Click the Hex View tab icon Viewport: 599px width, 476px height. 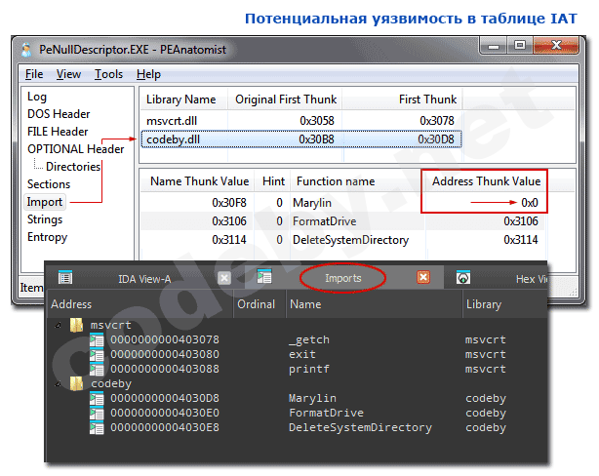[x=464, y=278]
